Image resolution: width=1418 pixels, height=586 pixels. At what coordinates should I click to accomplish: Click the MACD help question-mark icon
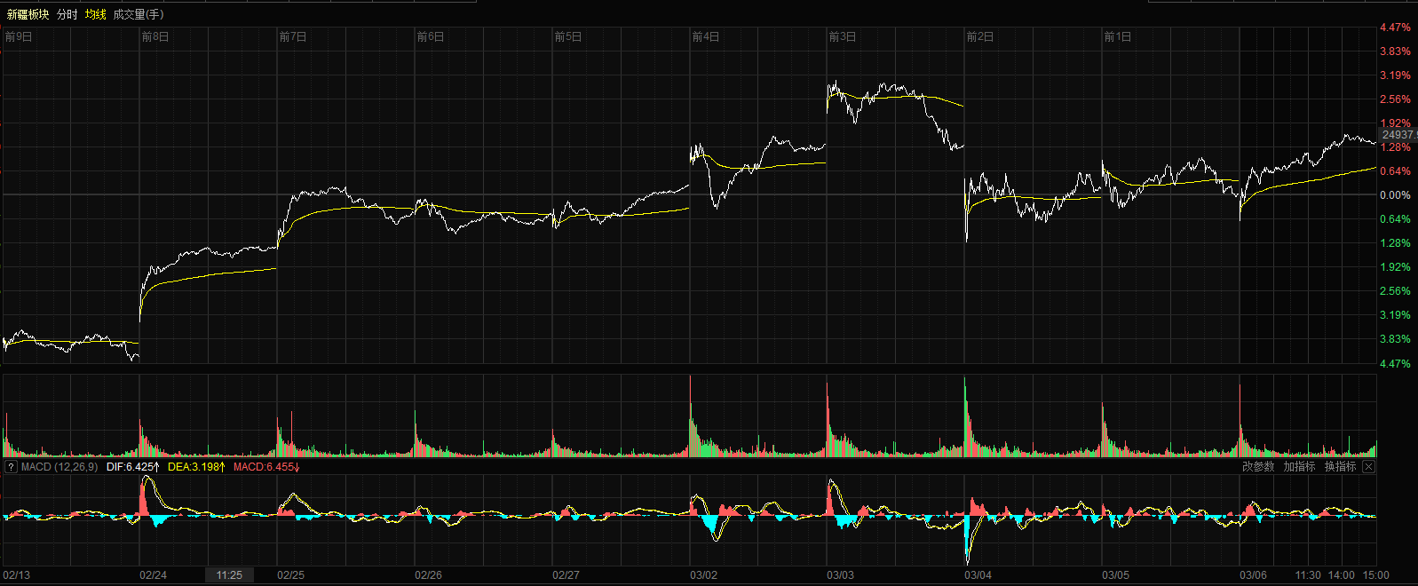(x=11, y=467)
